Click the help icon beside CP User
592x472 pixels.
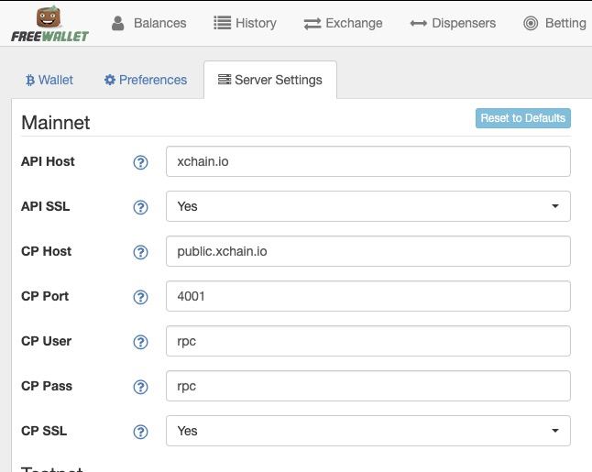[140, 342]
